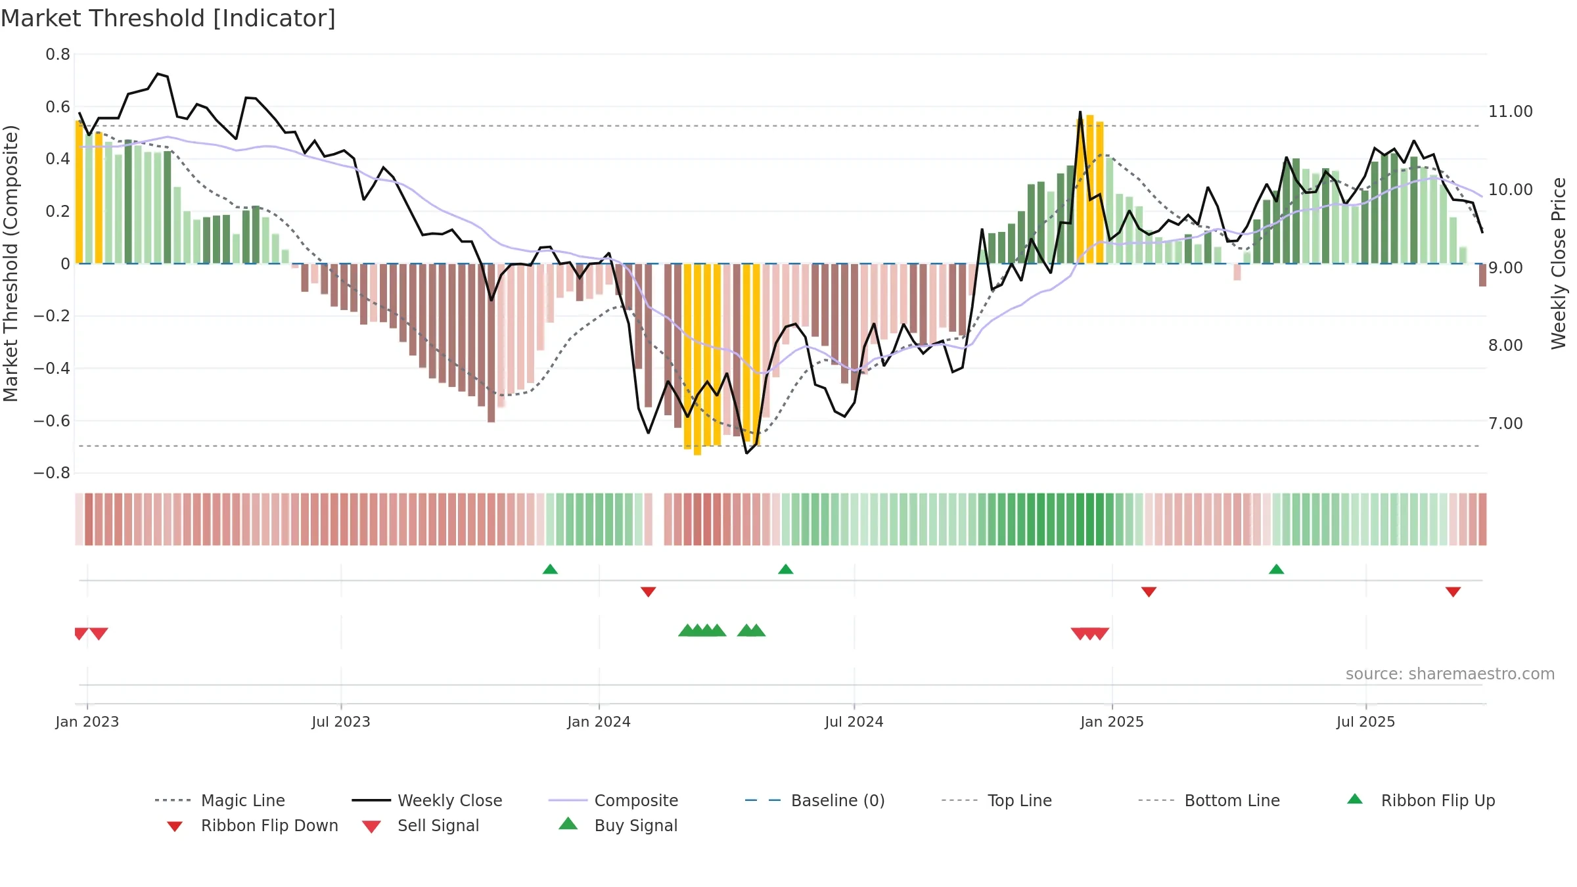Screen dimensions: 1577x887
Task: Click the −0.8 left axis label
Action: (52, 473)
